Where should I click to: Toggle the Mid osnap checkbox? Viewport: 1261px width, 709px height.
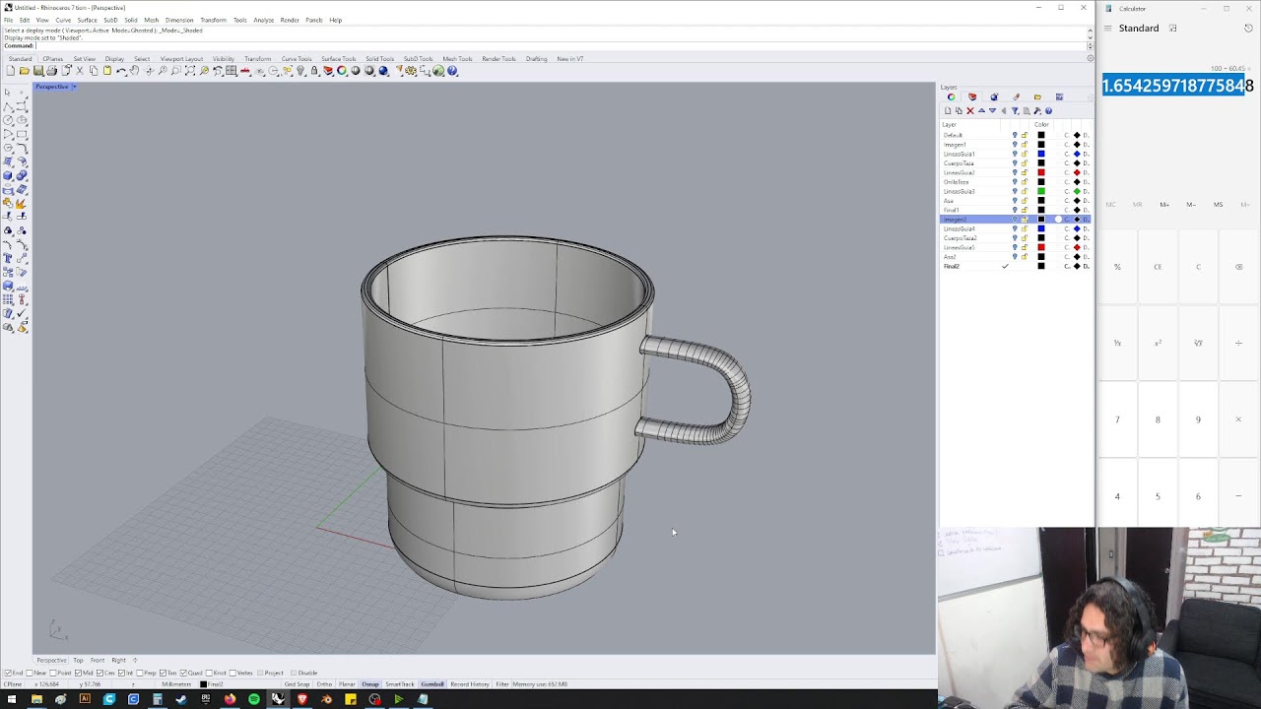(78, 673)
